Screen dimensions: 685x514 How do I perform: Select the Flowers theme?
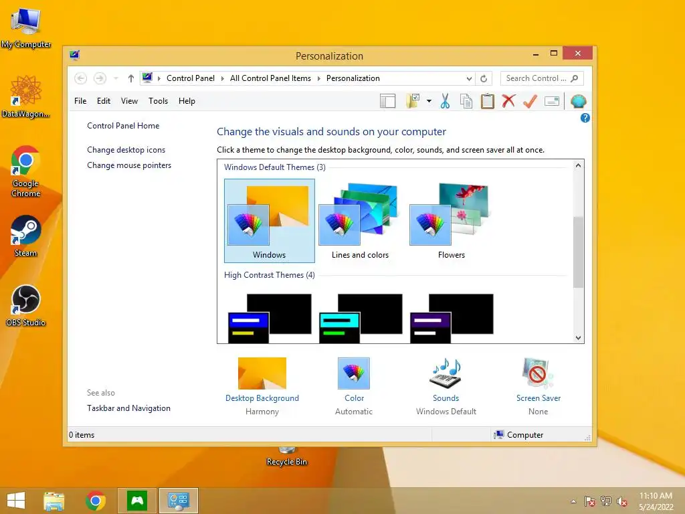452,221
